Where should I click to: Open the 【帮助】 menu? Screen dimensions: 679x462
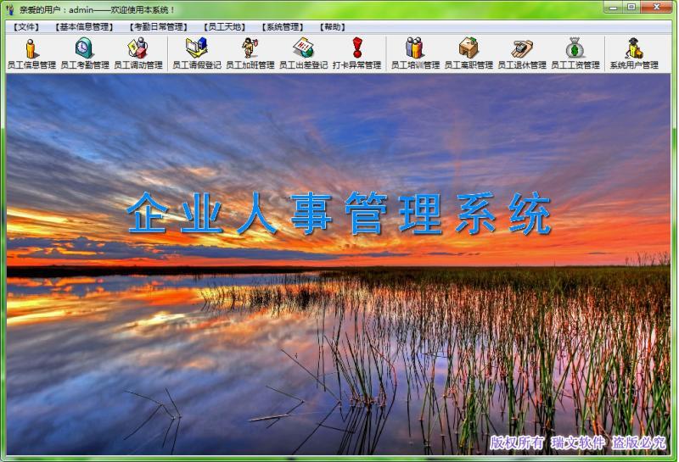pyautogui.click(x=333, y=27)
